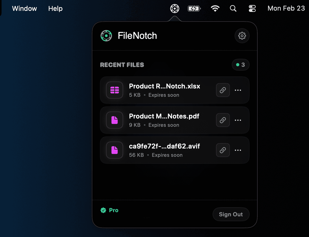Click the battery status icon
Screen dimensions: 309x237
coord(194,8)
